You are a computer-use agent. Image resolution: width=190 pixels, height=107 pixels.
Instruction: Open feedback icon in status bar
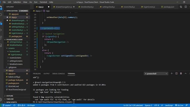coord(187,105)
